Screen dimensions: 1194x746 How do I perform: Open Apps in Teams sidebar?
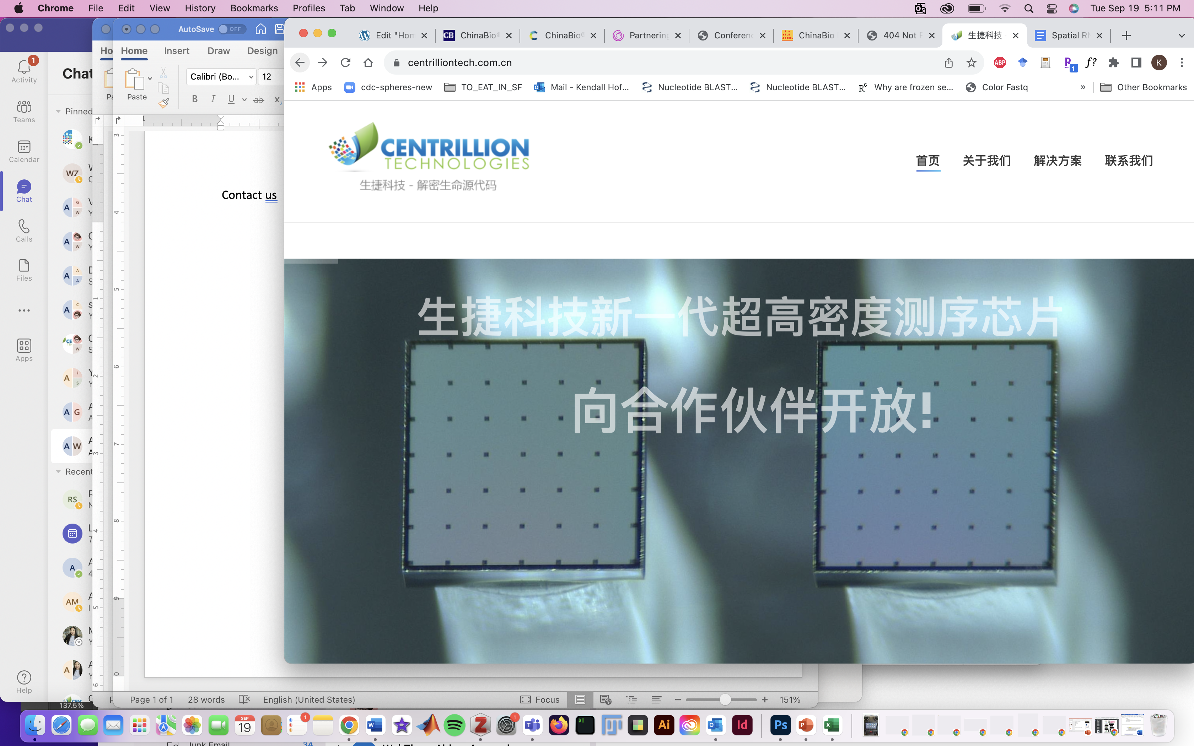(24, 350)
